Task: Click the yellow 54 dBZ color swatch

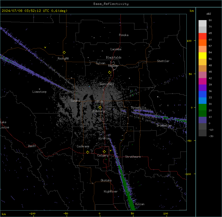Action: (x=202, y=55)
